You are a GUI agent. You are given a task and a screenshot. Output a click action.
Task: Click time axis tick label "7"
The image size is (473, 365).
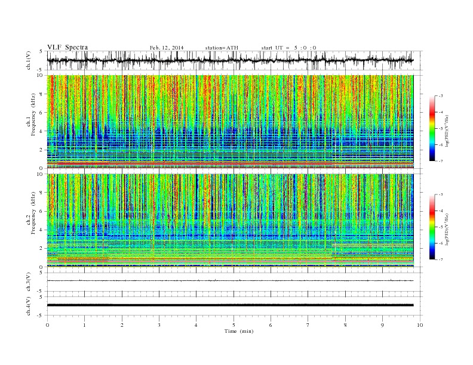coord(308,325)
